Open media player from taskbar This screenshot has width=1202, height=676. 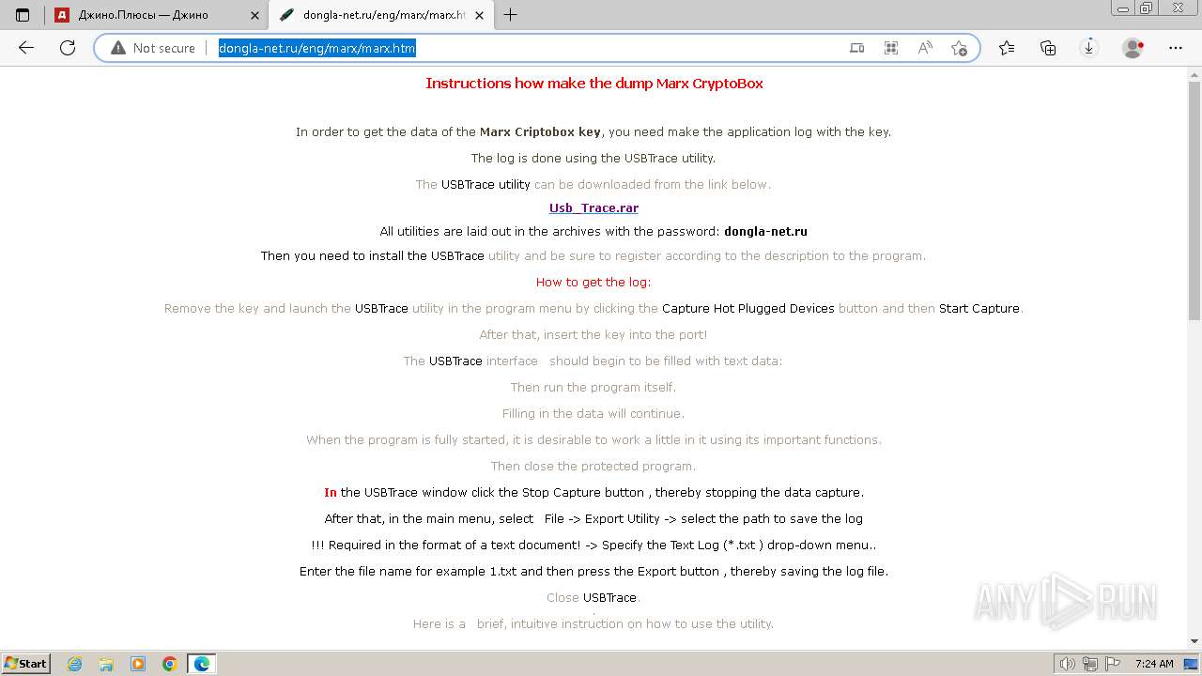(138, 664)
